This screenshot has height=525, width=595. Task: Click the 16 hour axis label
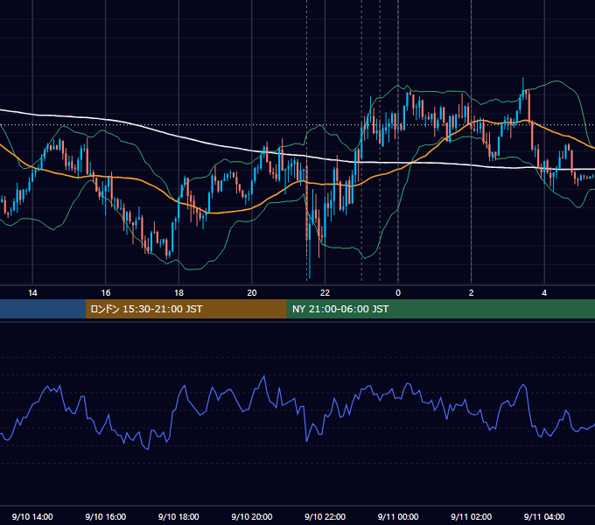click(x=106, y=293)
